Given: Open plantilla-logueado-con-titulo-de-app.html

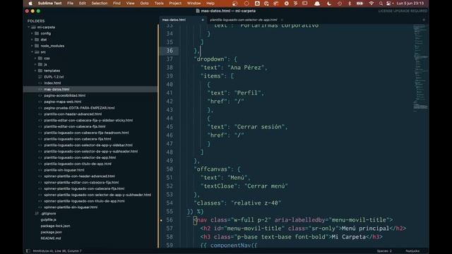Looking at the screenshot, I should pos(78,164).
